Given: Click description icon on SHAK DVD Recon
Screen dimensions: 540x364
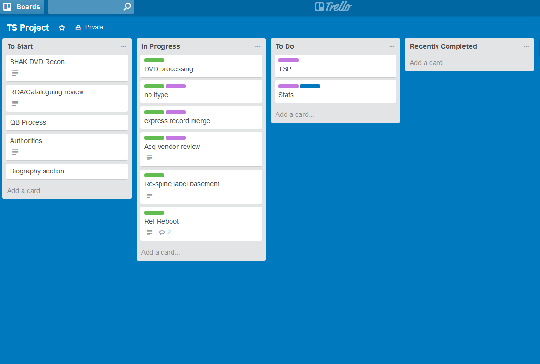Looking at the screenshot, I should pos(15,73).
